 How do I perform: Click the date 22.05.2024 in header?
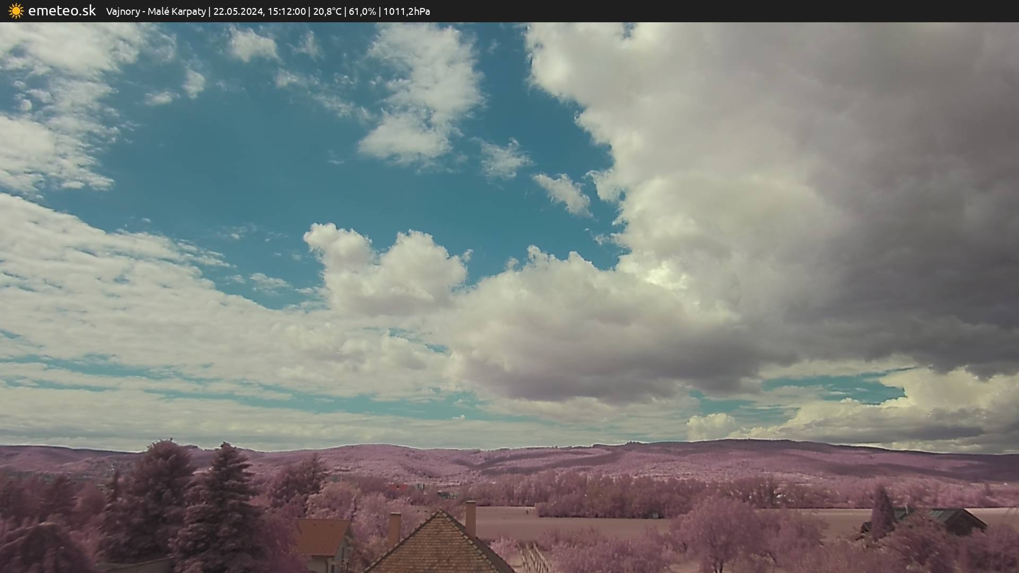coord(238,12)
